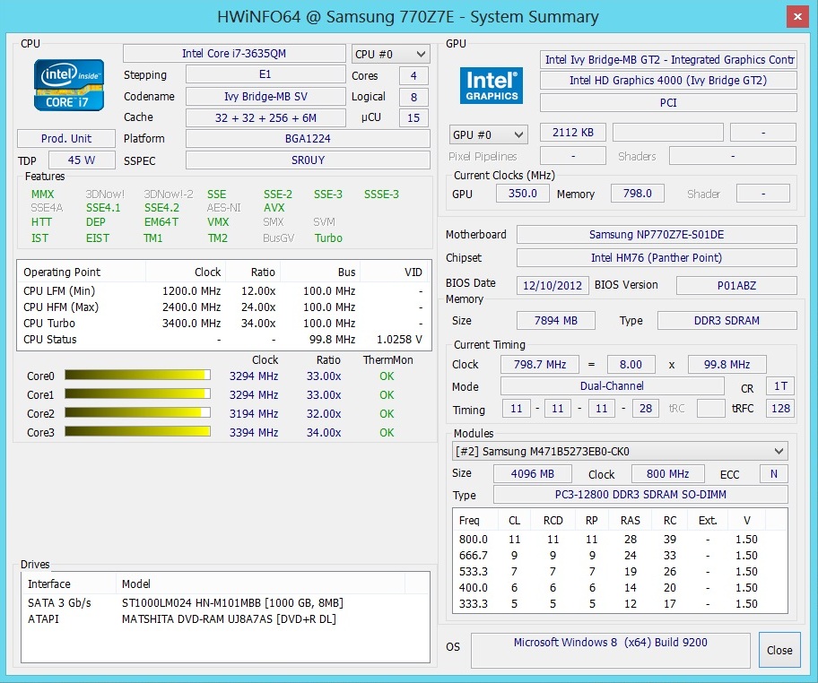Click the Intel Graphics logo
Viewport: 818px width, 683px height.
(x=492, y=85)
